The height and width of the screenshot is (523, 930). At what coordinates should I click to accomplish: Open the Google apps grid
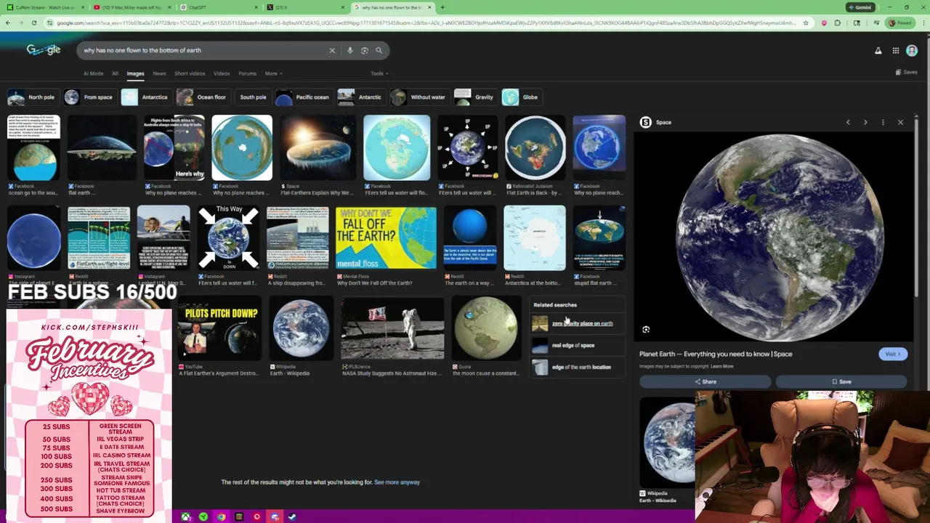pos(896,50)
